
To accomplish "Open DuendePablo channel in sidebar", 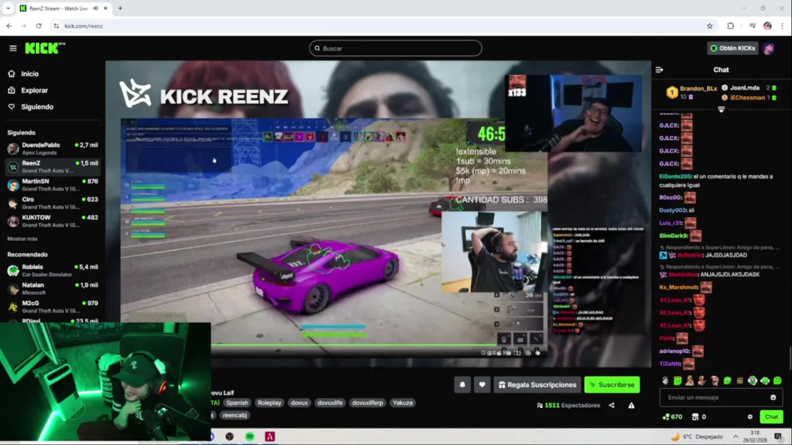I will coord(52,148).
